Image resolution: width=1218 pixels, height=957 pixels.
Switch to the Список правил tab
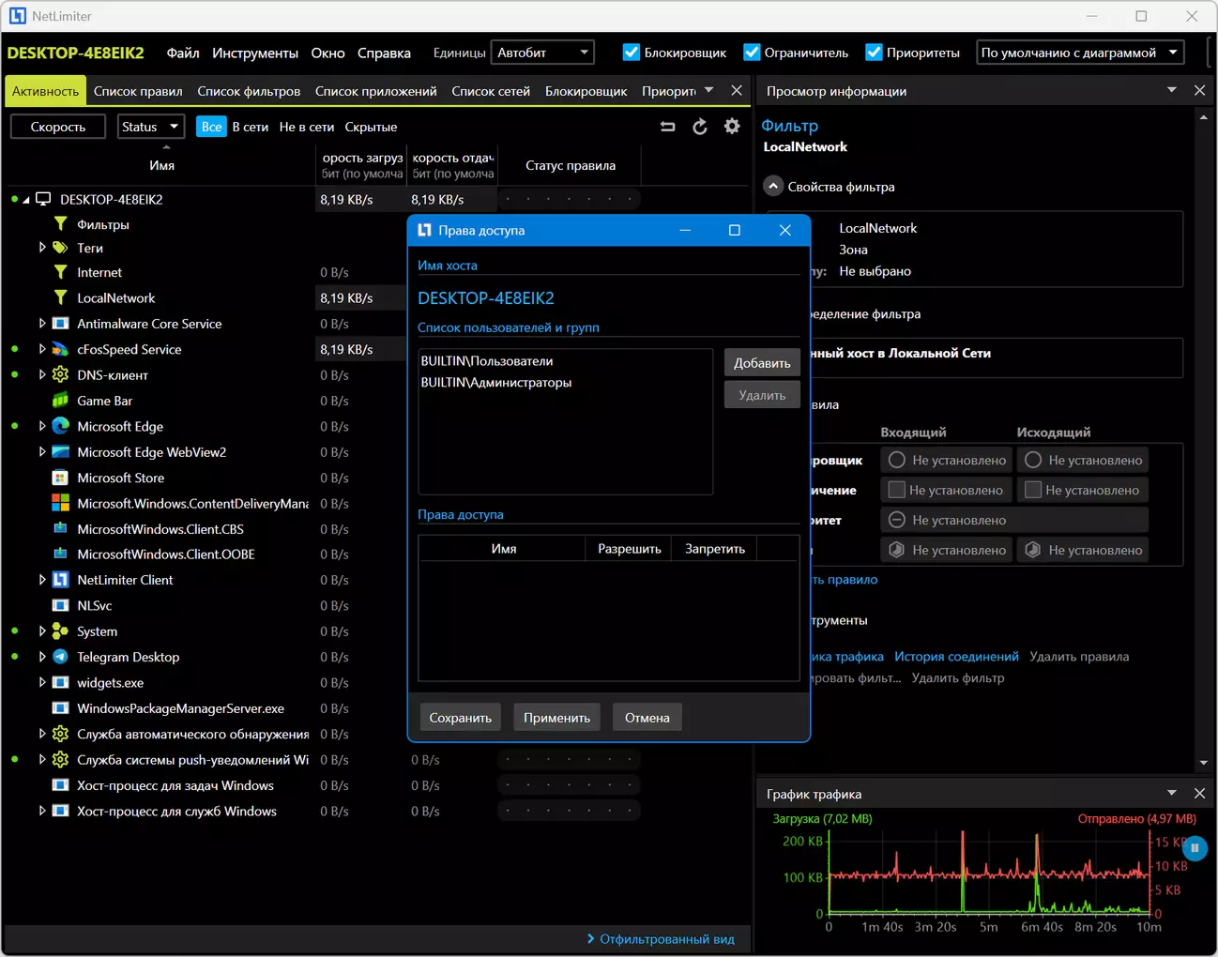point(138,91)
